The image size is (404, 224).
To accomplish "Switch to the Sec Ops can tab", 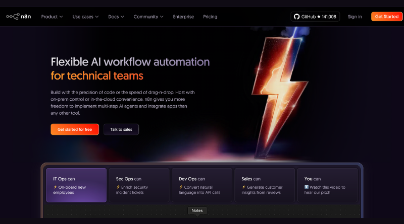I will (x=139, y=185).
